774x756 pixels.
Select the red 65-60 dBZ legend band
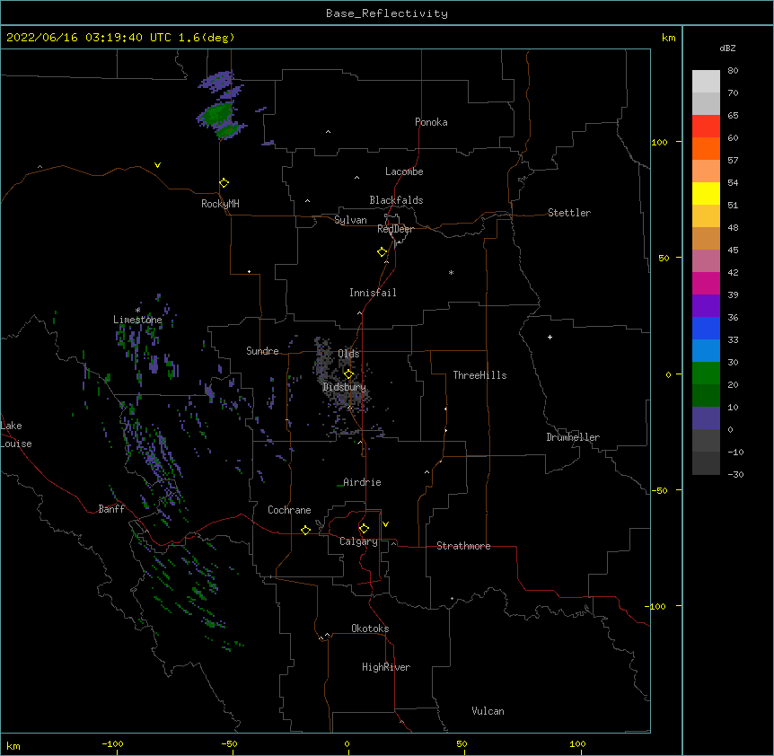[706, 126]
